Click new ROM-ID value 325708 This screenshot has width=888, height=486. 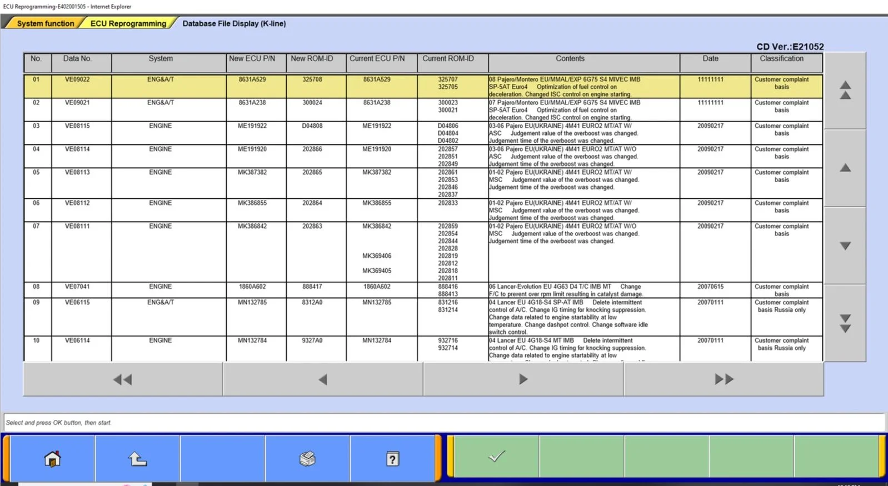(x=312, y=79)
